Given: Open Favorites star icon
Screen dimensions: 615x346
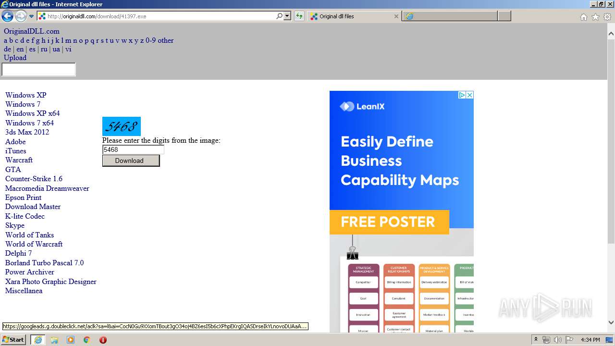Looking at the screenshot, I should pyautogui.click(x=595, y=17).
